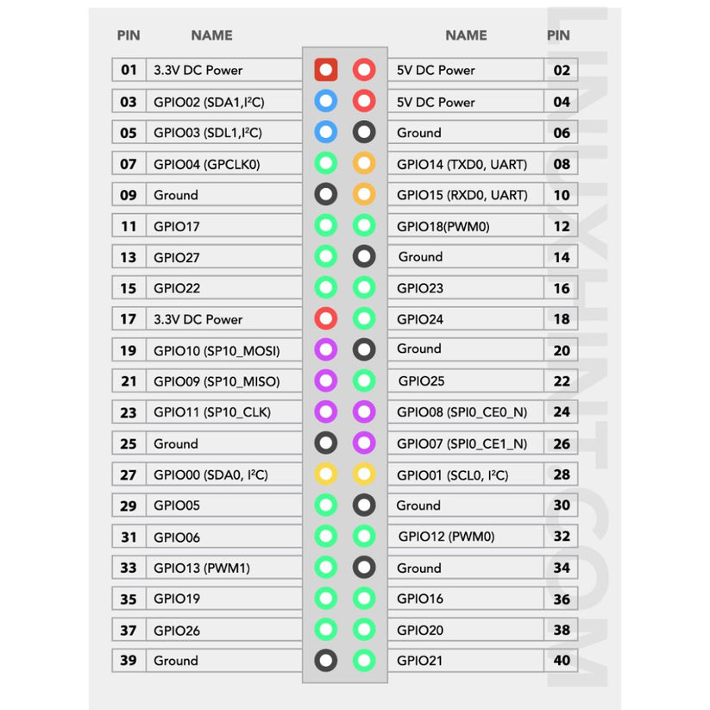Select the blue GPIO02 SDA1 pin circle
This screenshot has height=710, width=710.
[325, 102]
